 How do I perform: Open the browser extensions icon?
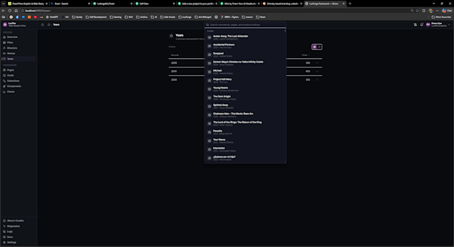pos(424,11)
